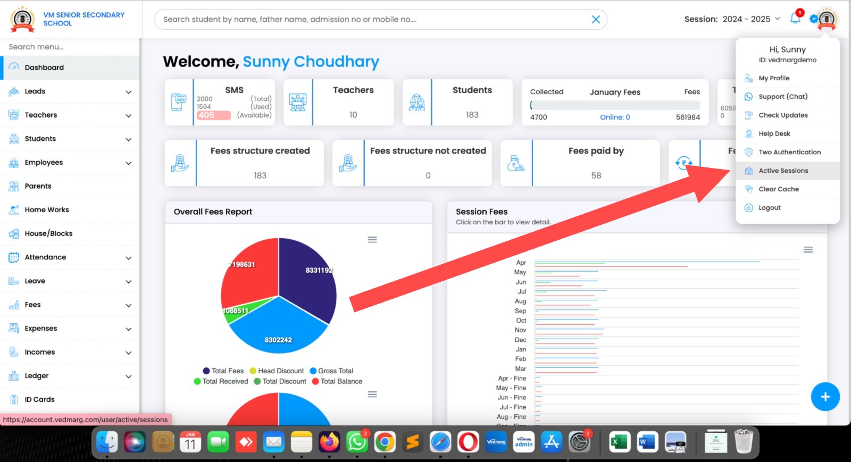Open Microsoft Excel from the dock

[x=619, y=442]
